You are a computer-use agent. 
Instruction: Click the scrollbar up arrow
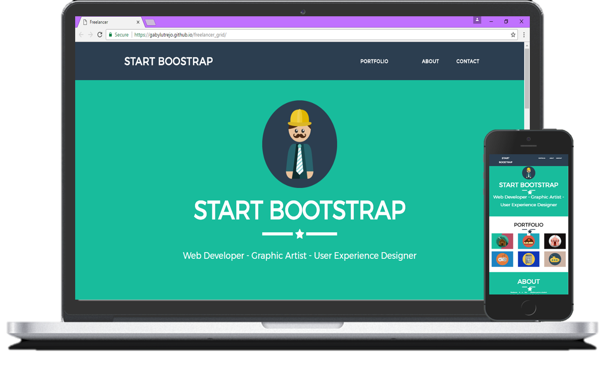coord(527,45)
